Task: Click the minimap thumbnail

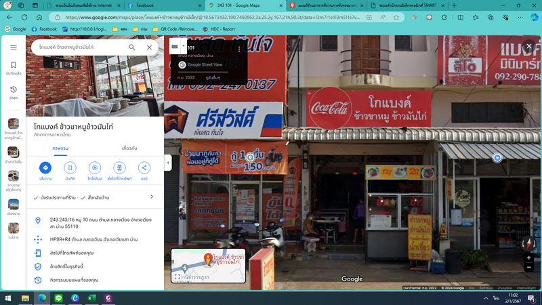Action: (209, 265)
